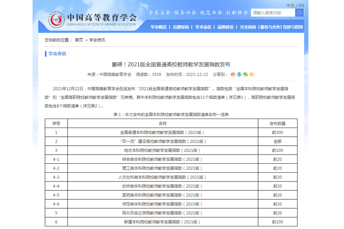Open 服务与合作 navigation item

tap(271, 27)
